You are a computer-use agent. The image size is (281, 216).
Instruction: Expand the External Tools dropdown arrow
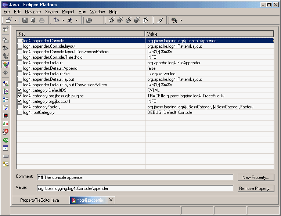click(x=181, y=21)
